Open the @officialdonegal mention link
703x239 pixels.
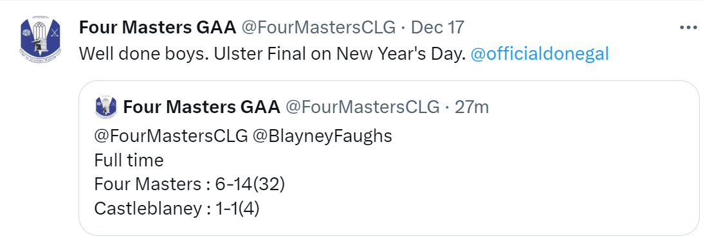(x=540, y=54)
